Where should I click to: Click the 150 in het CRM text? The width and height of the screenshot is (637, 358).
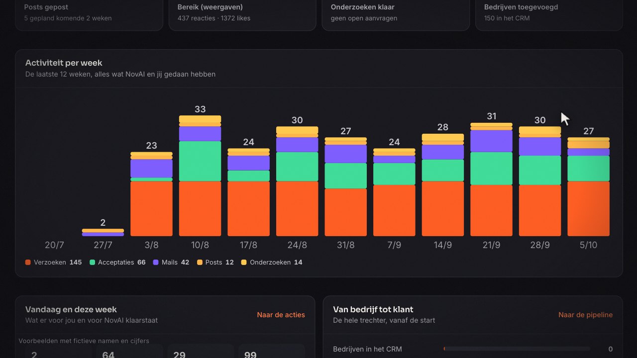coord(507,18)
